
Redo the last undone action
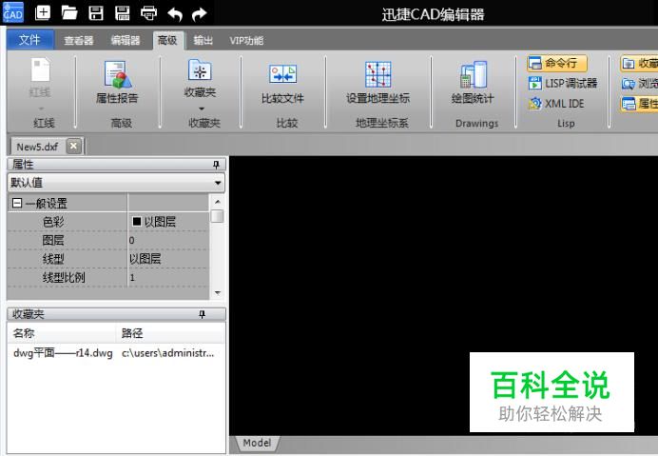(200, 14)
